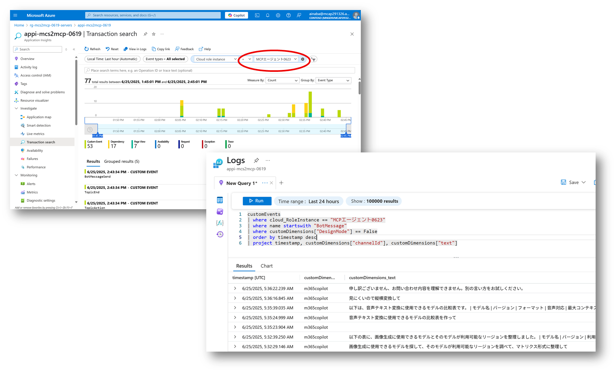616x372 pixels.
Task: Open the notifications bell in Azure header
Action: [x=268, y=15]
